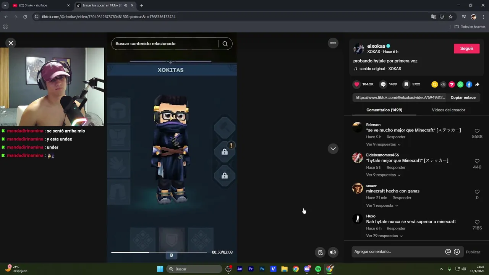Open emoji picker in comment box
489x275 pixels.
click(457, 252)
